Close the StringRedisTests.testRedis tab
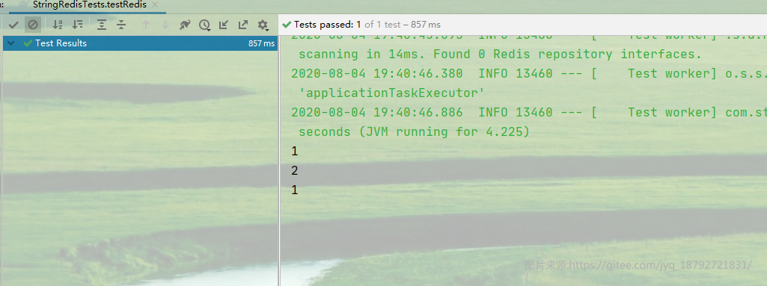The width and height of the screenshot is (767, 286). [155, 5]
